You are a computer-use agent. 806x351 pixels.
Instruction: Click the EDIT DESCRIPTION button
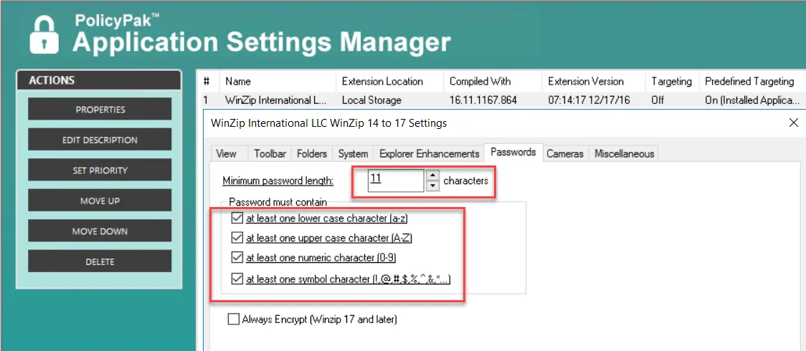(100, 140)
